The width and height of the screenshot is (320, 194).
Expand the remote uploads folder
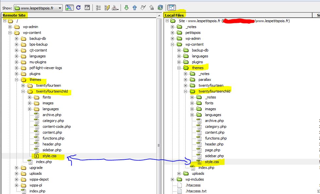click(17, 173)
